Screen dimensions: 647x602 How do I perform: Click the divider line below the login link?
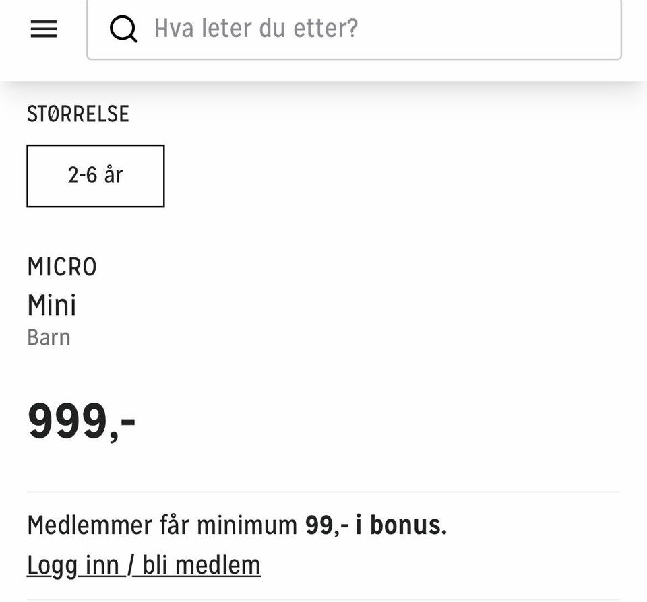point(323,599)
